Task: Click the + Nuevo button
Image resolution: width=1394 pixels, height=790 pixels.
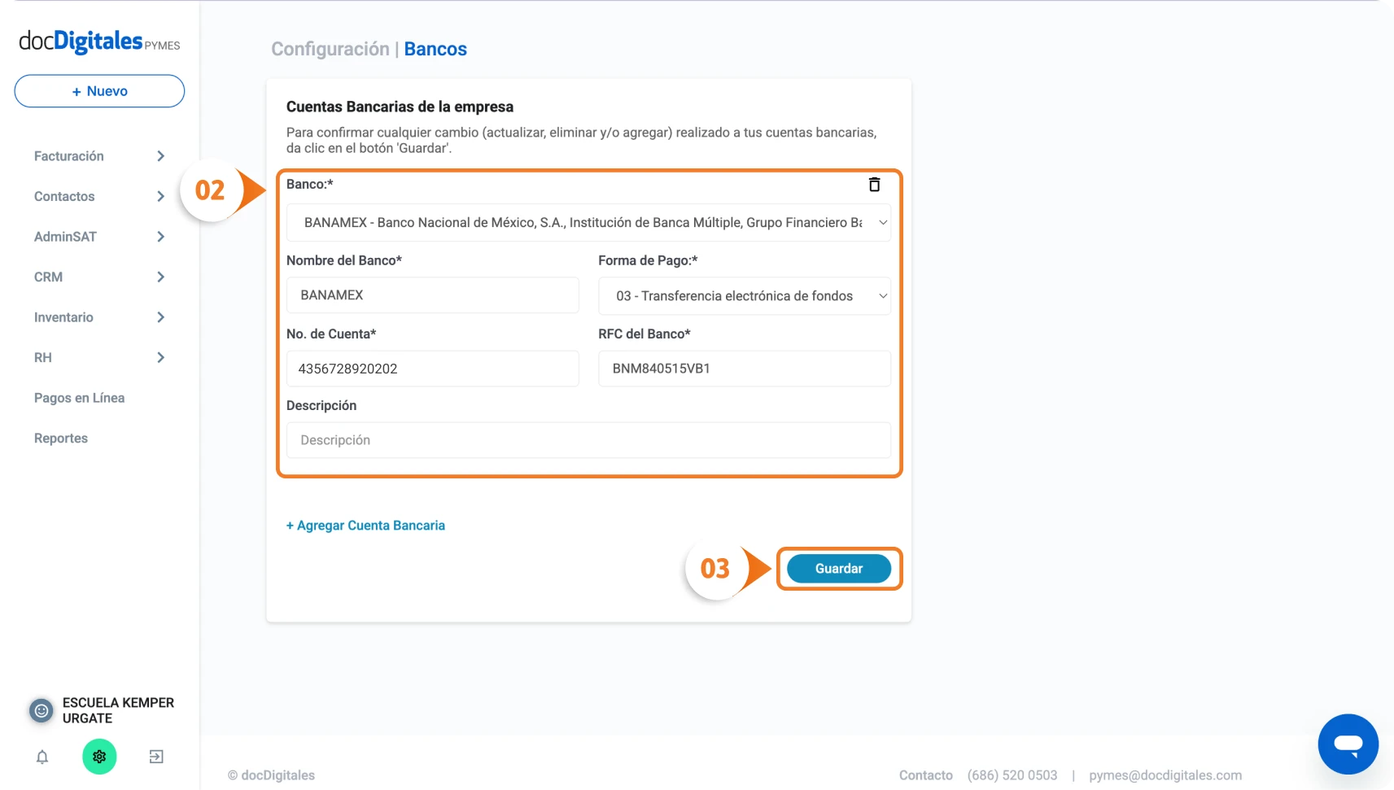Action: tap(99, 91)
